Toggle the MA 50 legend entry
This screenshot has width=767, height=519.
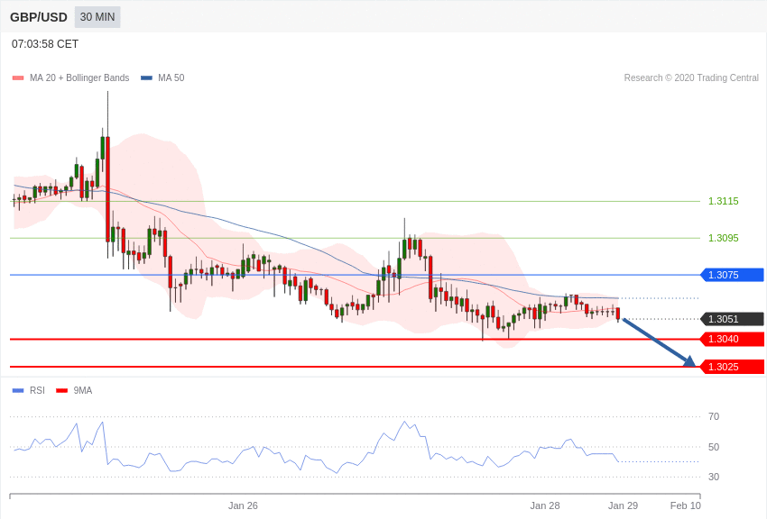tap(162, 77)
